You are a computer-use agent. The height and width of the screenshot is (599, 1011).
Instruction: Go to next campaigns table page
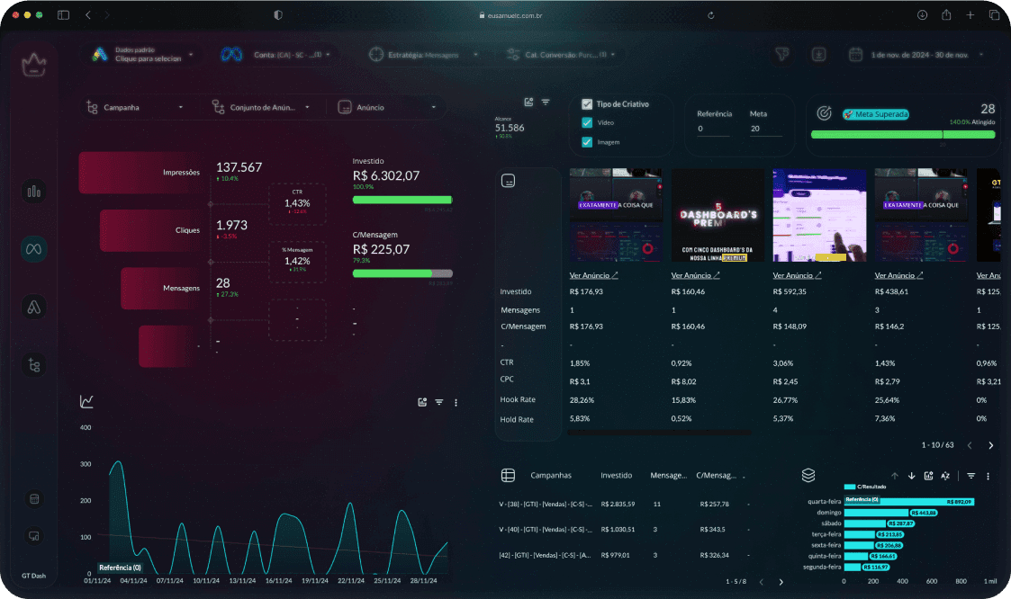pos(781,582)
